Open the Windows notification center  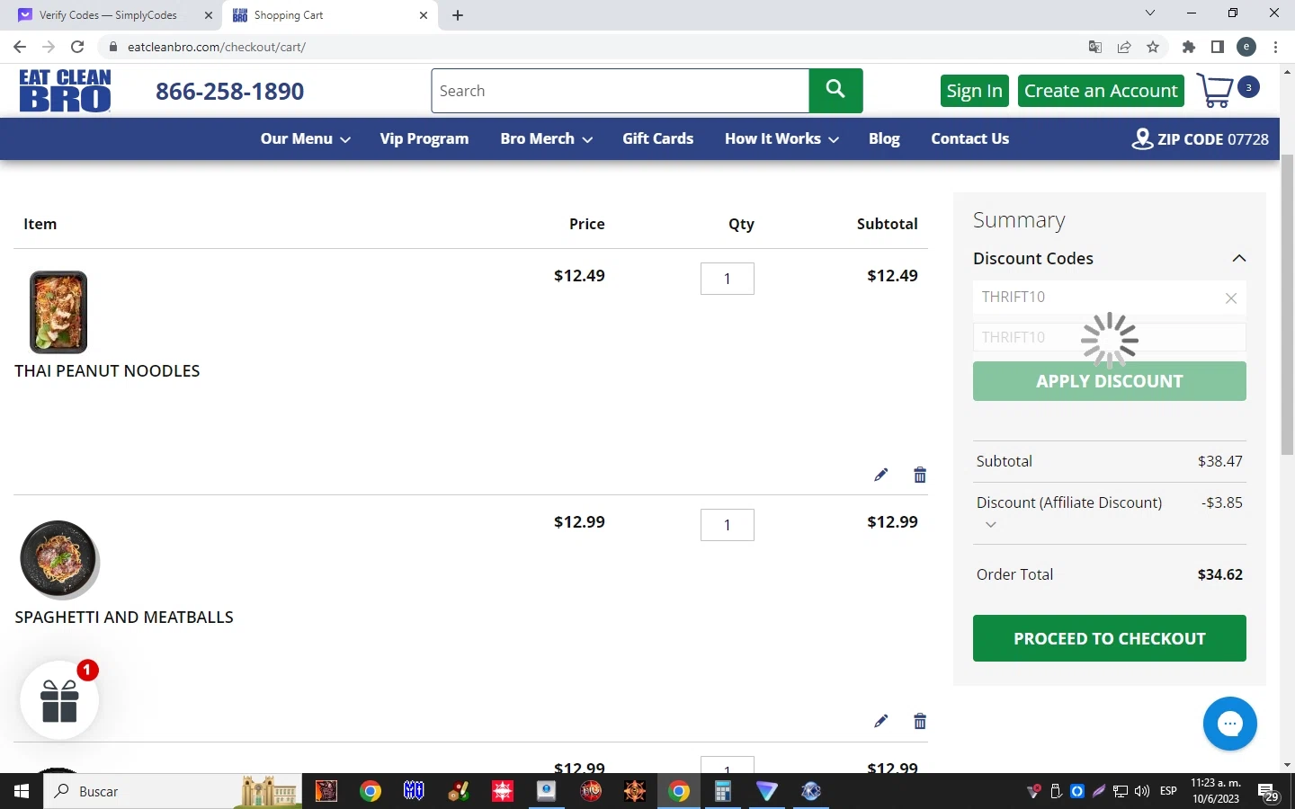pos(1269,792)
